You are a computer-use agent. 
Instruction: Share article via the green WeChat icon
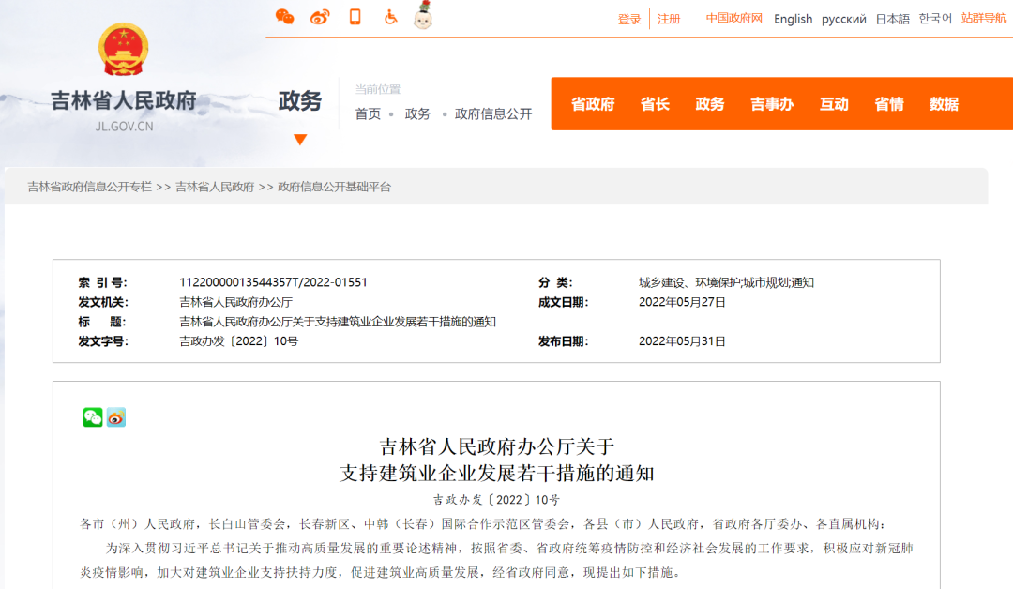91,417
